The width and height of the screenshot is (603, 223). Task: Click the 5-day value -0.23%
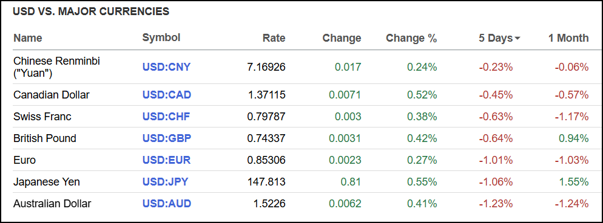pos(496,67)
